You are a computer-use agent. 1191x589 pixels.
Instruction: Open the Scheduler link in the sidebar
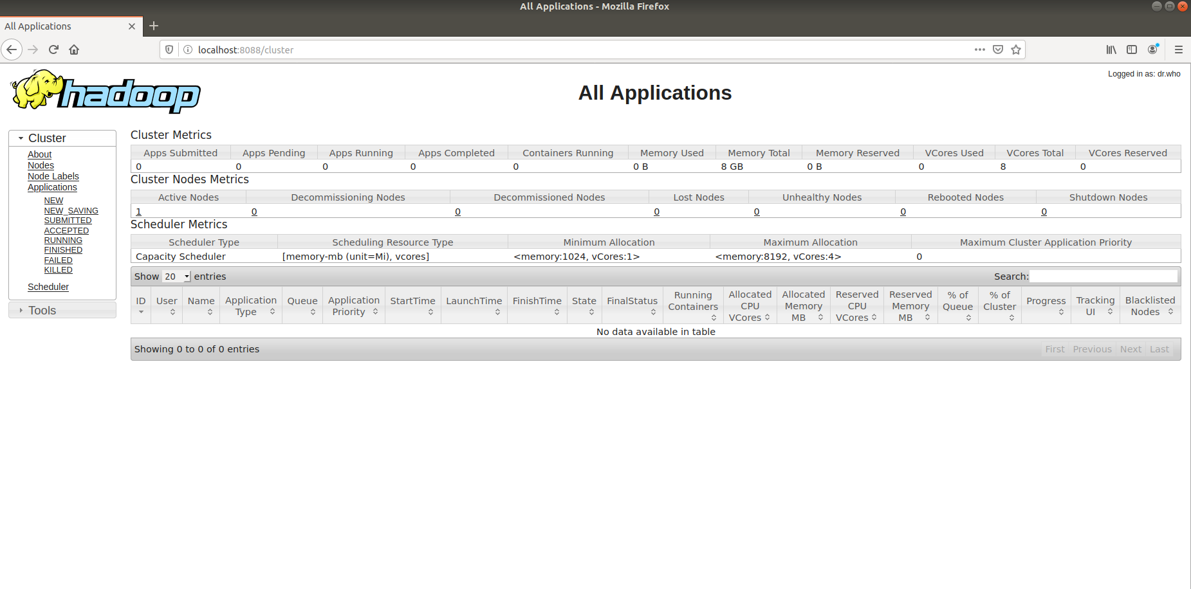point(48,287)
